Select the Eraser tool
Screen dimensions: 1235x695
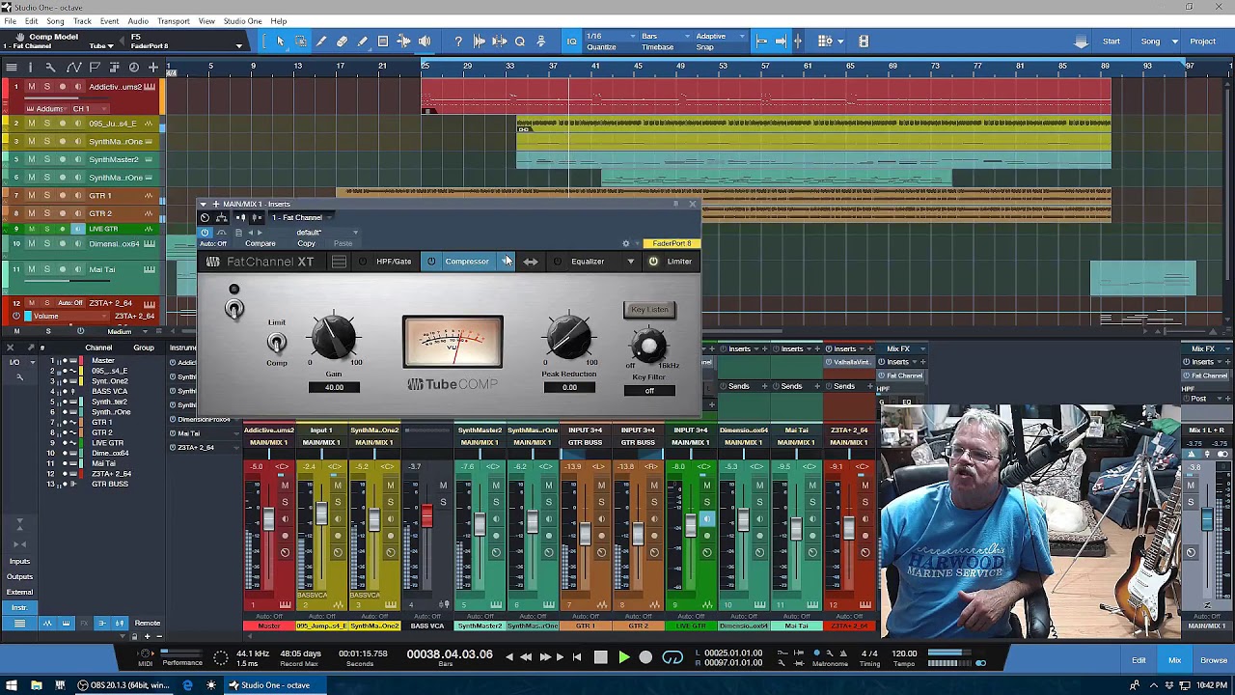click(x=342, y=41)
